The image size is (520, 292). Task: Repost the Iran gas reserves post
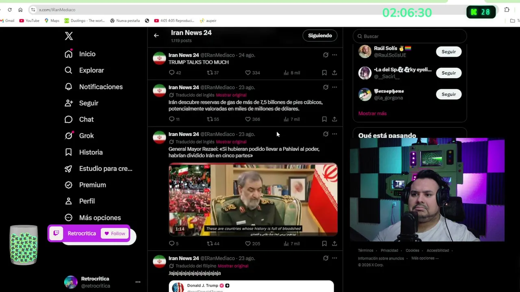click(210, 119)
